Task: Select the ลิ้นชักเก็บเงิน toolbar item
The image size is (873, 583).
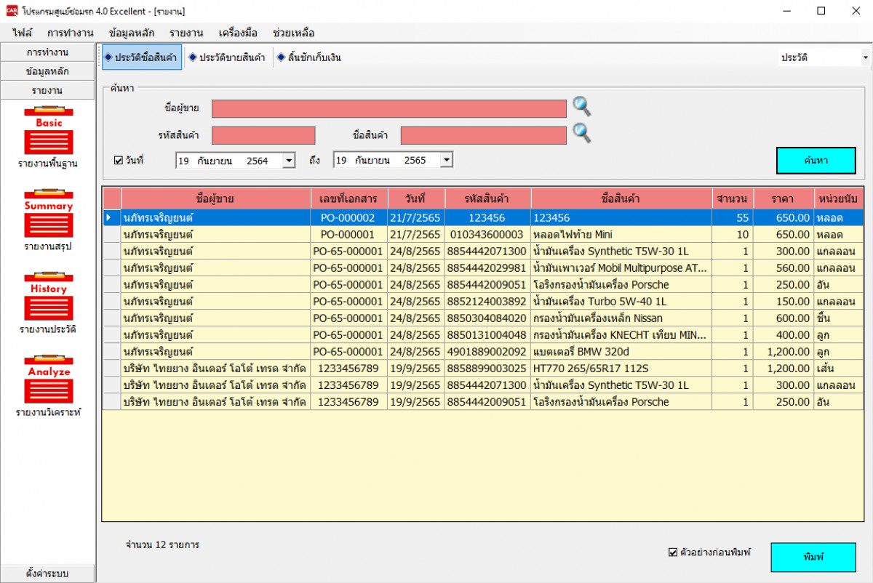Action: point(309,57)
